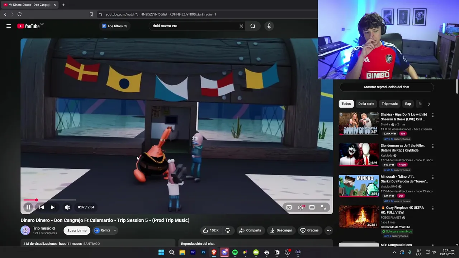Dislike the video with thumbs down

pyautogui.click(x=228, y=230)
